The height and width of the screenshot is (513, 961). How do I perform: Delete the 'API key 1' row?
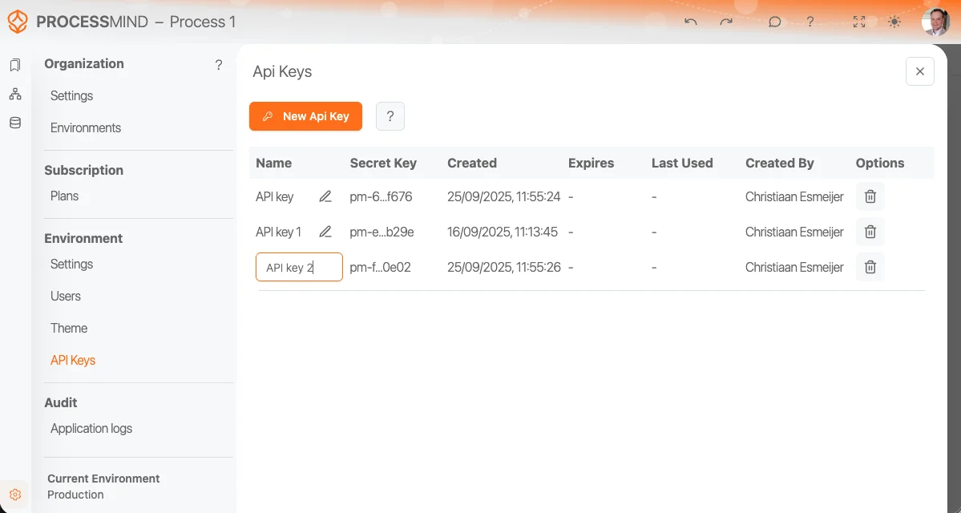pyautogui.click(x=870, y=232)
